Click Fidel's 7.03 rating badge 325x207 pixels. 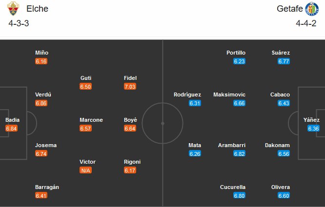pyautogui.click(x=130, y=86)
